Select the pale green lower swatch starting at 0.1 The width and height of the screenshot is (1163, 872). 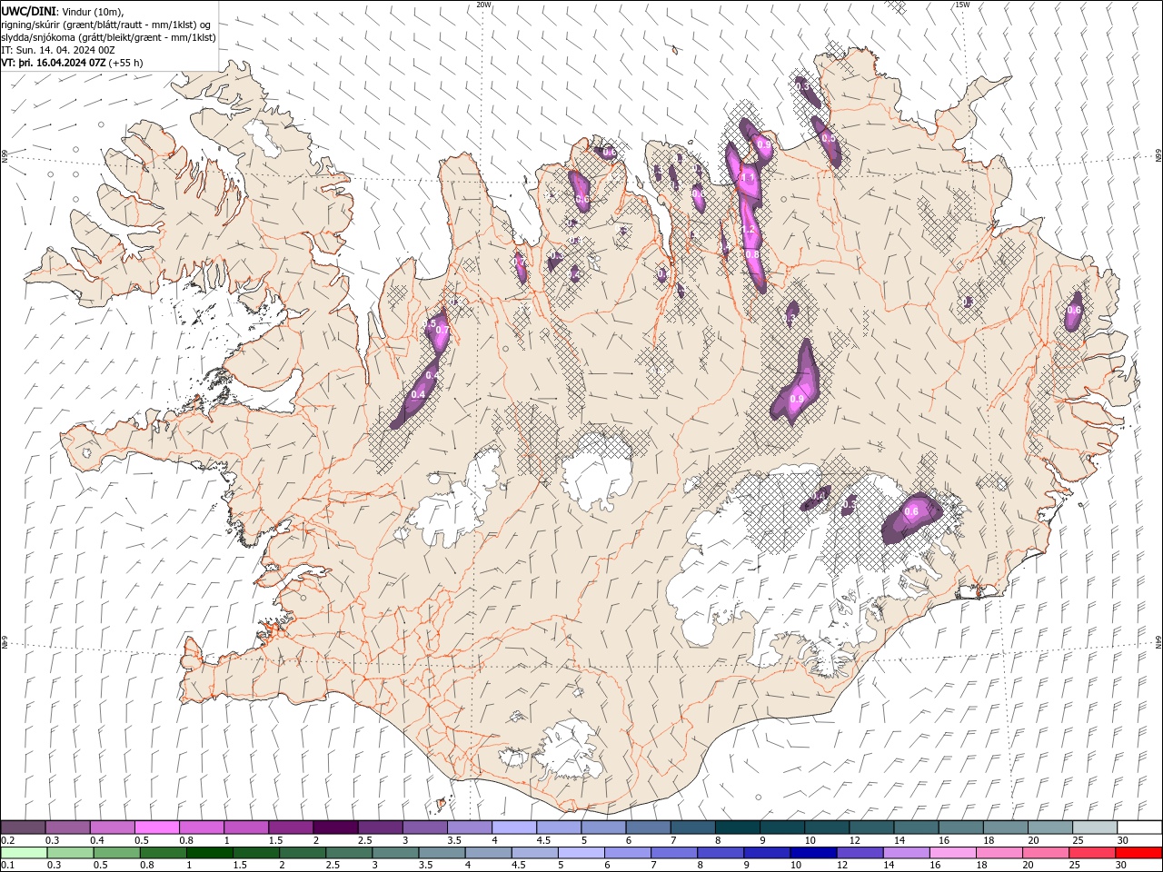coord(24,853)
